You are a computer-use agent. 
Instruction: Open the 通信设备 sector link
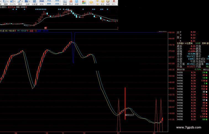tap(181, 70)
